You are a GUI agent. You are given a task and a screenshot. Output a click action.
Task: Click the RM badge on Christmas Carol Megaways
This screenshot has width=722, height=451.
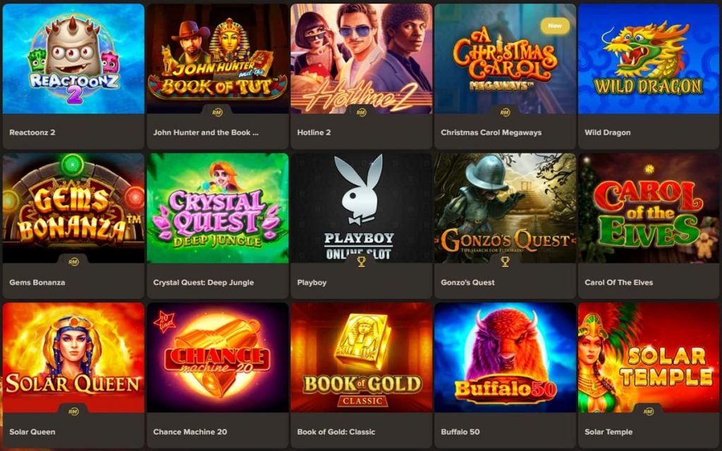click(505, 112)
